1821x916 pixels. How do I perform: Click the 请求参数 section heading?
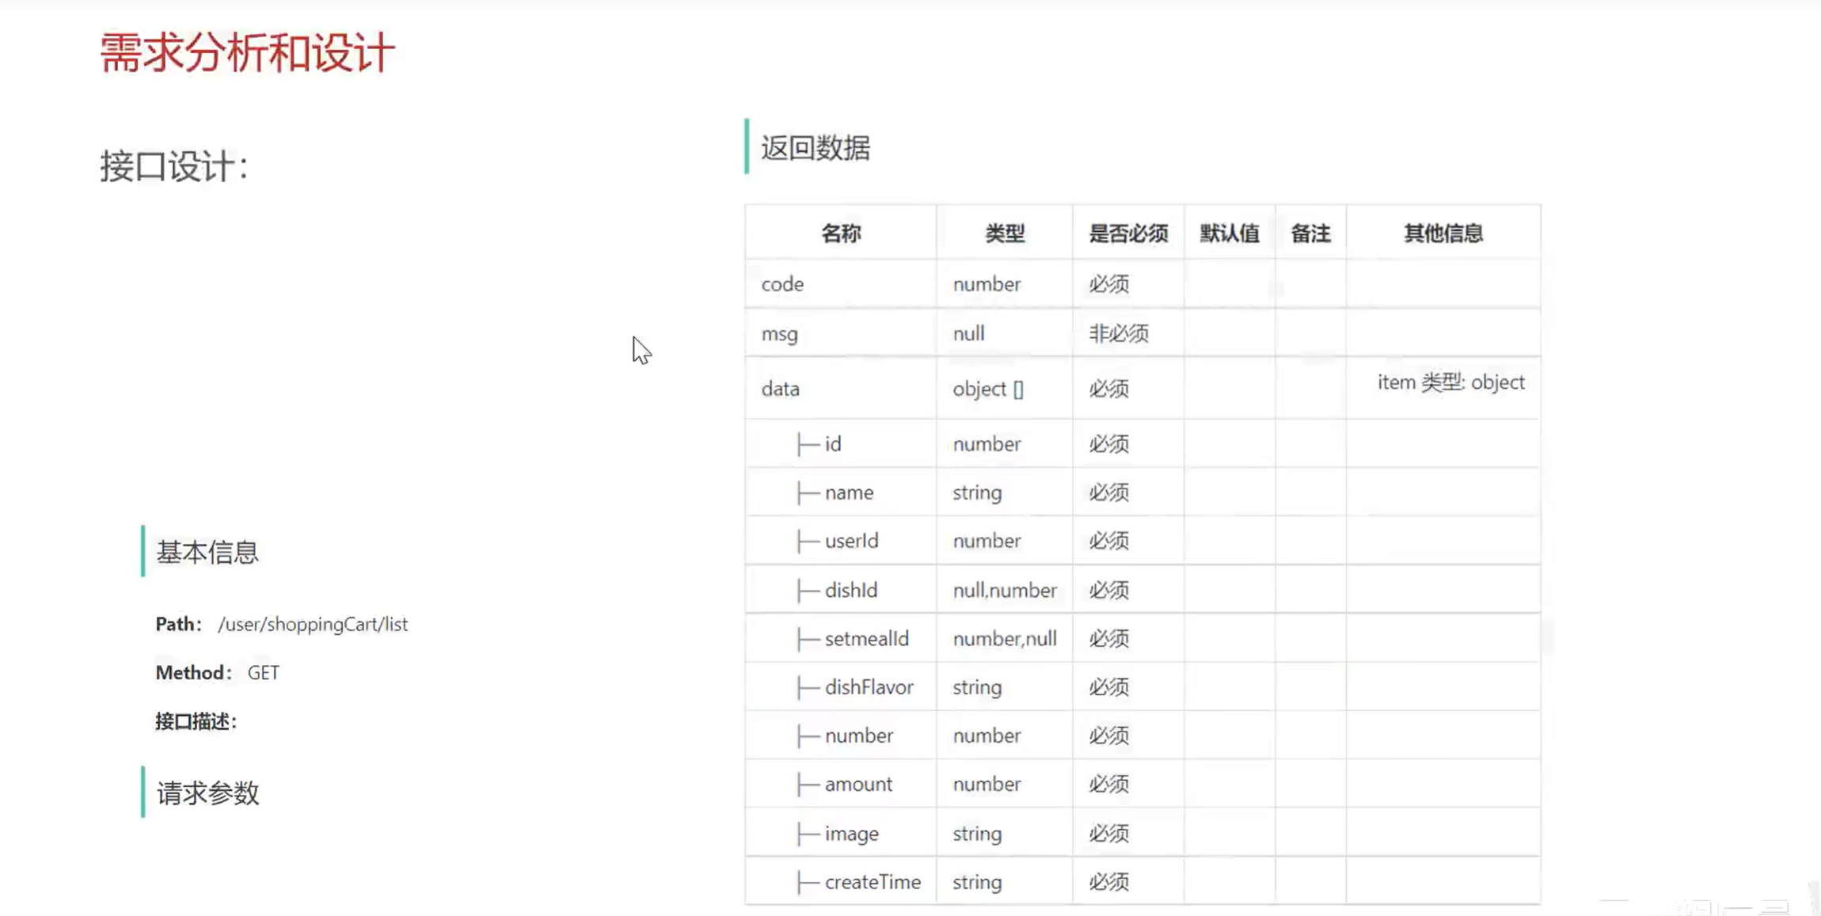tap(207, 792)
